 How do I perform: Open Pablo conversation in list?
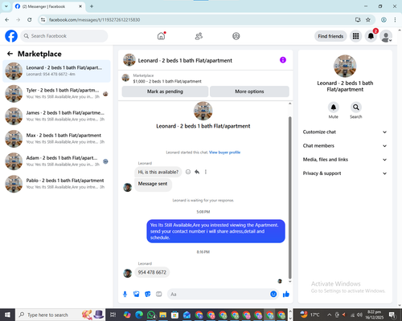56,184
